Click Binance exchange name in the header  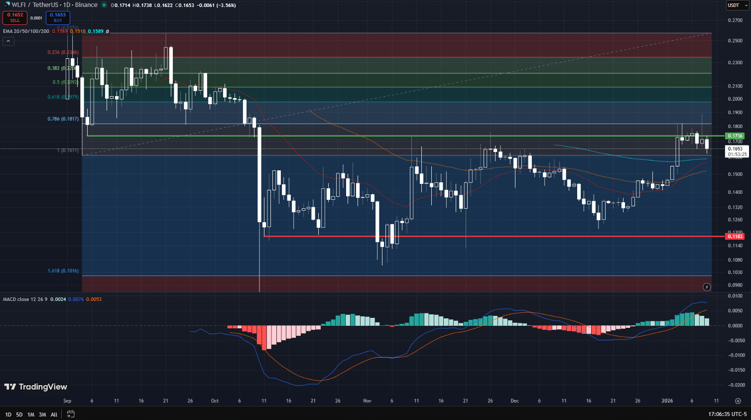pyautogui.click(x=87, y=5)
